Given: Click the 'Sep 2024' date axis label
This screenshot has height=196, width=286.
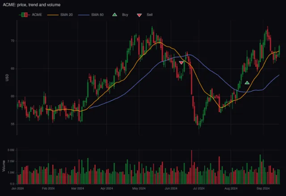Looking at the screenshot, I should [263, 188].
